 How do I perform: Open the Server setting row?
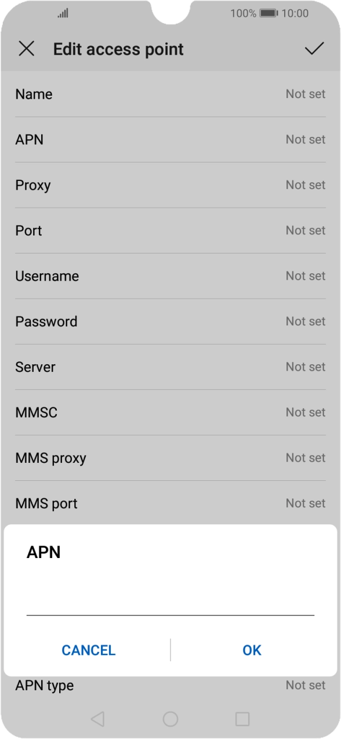point(170,367)
